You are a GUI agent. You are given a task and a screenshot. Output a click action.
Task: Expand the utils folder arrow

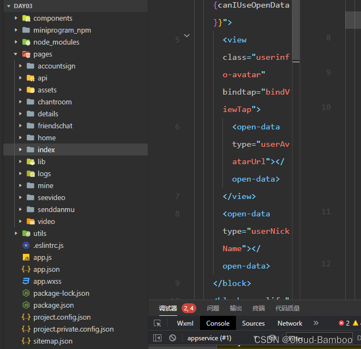16,233
